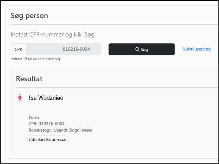
Task: Focus the CPR number input field
Action: 63,49
